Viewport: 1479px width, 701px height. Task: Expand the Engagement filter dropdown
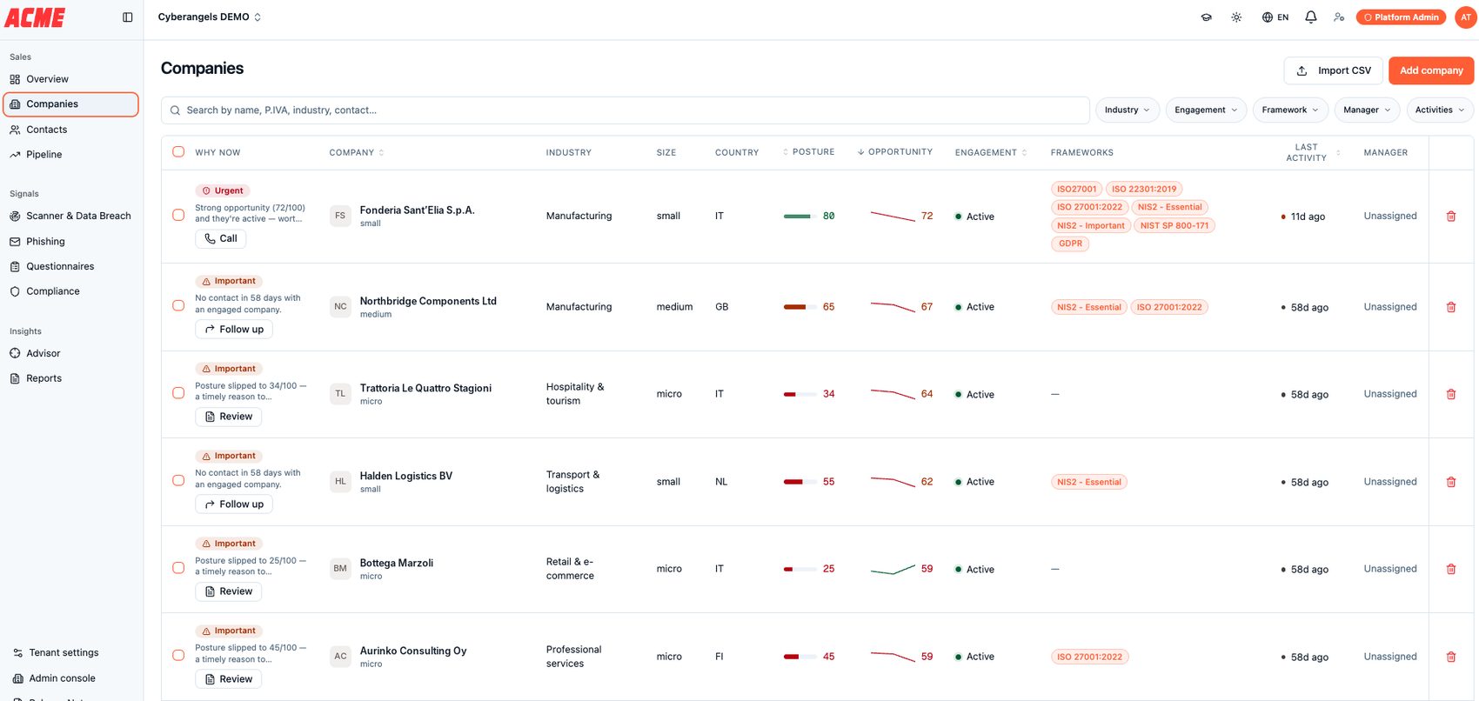[x=1206, y=110]
